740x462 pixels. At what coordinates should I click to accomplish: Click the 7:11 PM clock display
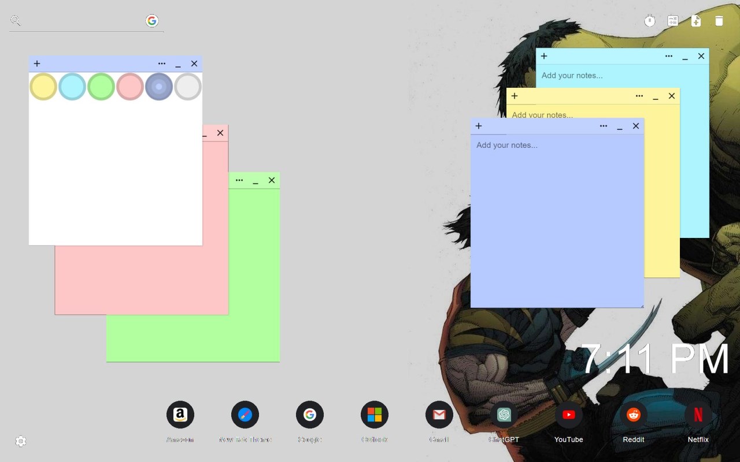click(x=654, y=359)
